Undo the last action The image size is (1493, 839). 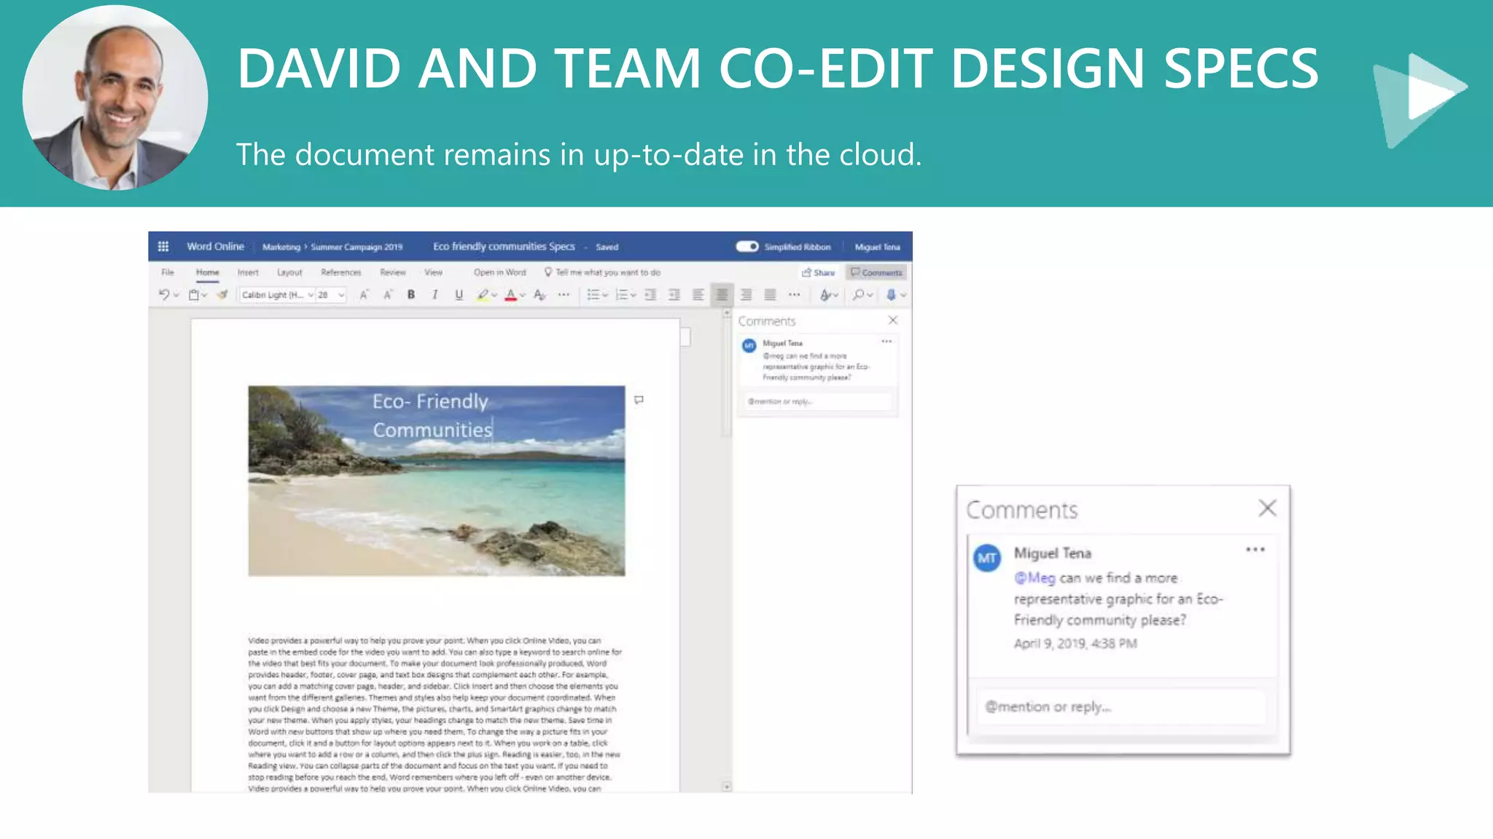(163, 295)
